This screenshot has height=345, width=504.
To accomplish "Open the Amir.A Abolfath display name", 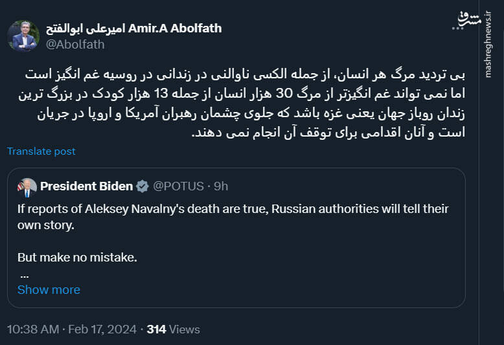I will [175, 28].
